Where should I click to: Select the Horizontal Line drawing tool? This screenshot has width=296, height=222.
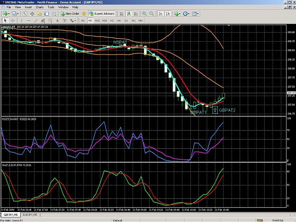[28, 20]
